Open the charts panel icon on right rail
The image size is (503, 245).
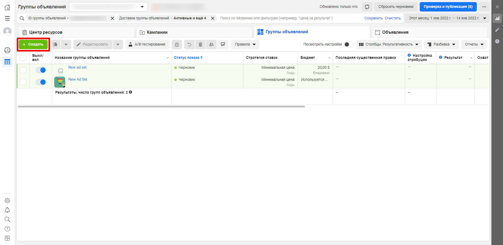click(497, 18)
